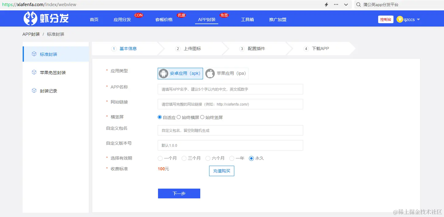Select 自适应 screen orientation
Viewport: 444px width, 217px height.
click(160, 117)
